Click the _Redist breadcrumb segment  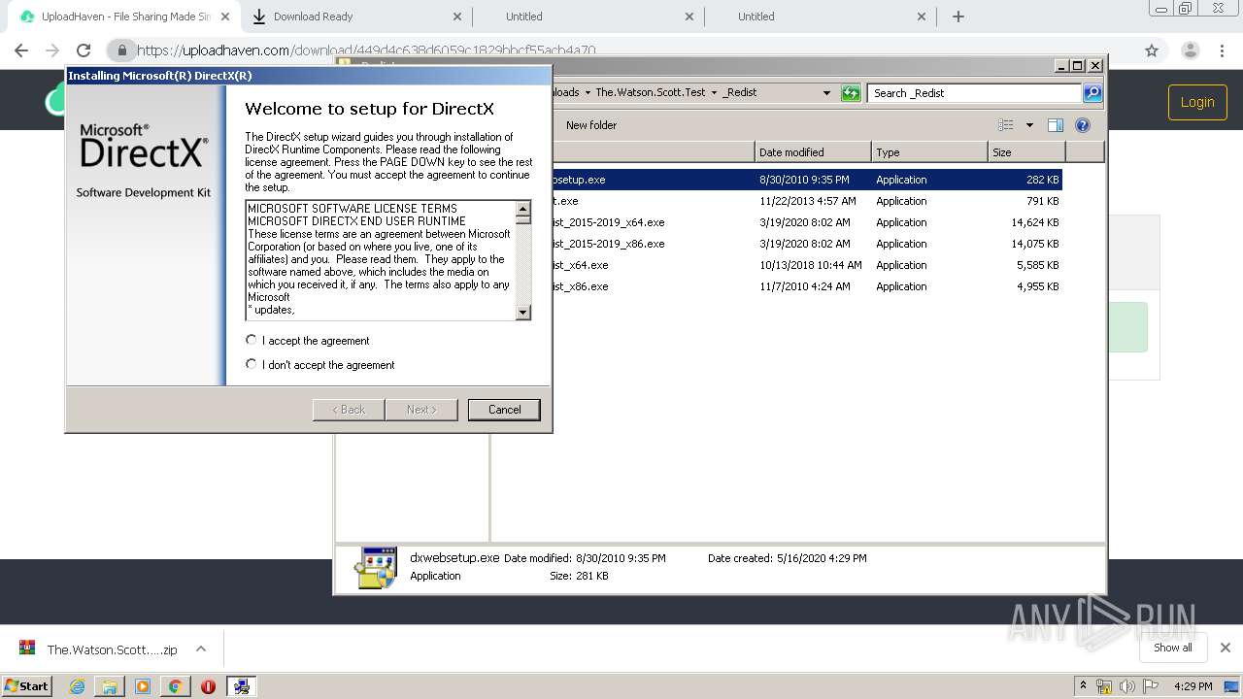[740, 93]
